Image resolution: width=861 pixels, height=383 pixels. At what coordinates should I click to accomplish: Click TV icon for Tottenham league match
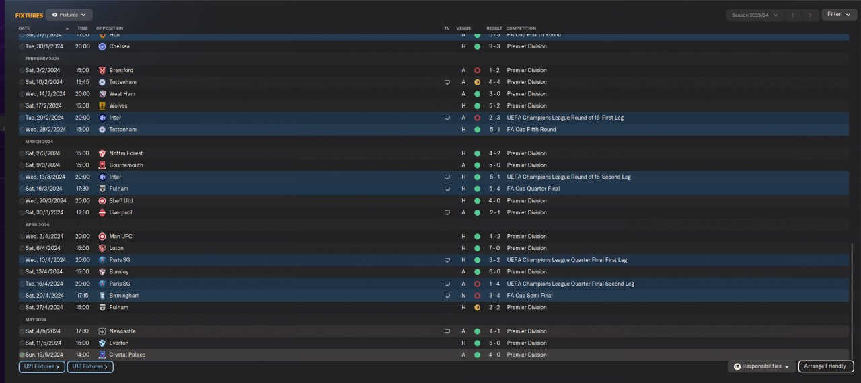447,82
